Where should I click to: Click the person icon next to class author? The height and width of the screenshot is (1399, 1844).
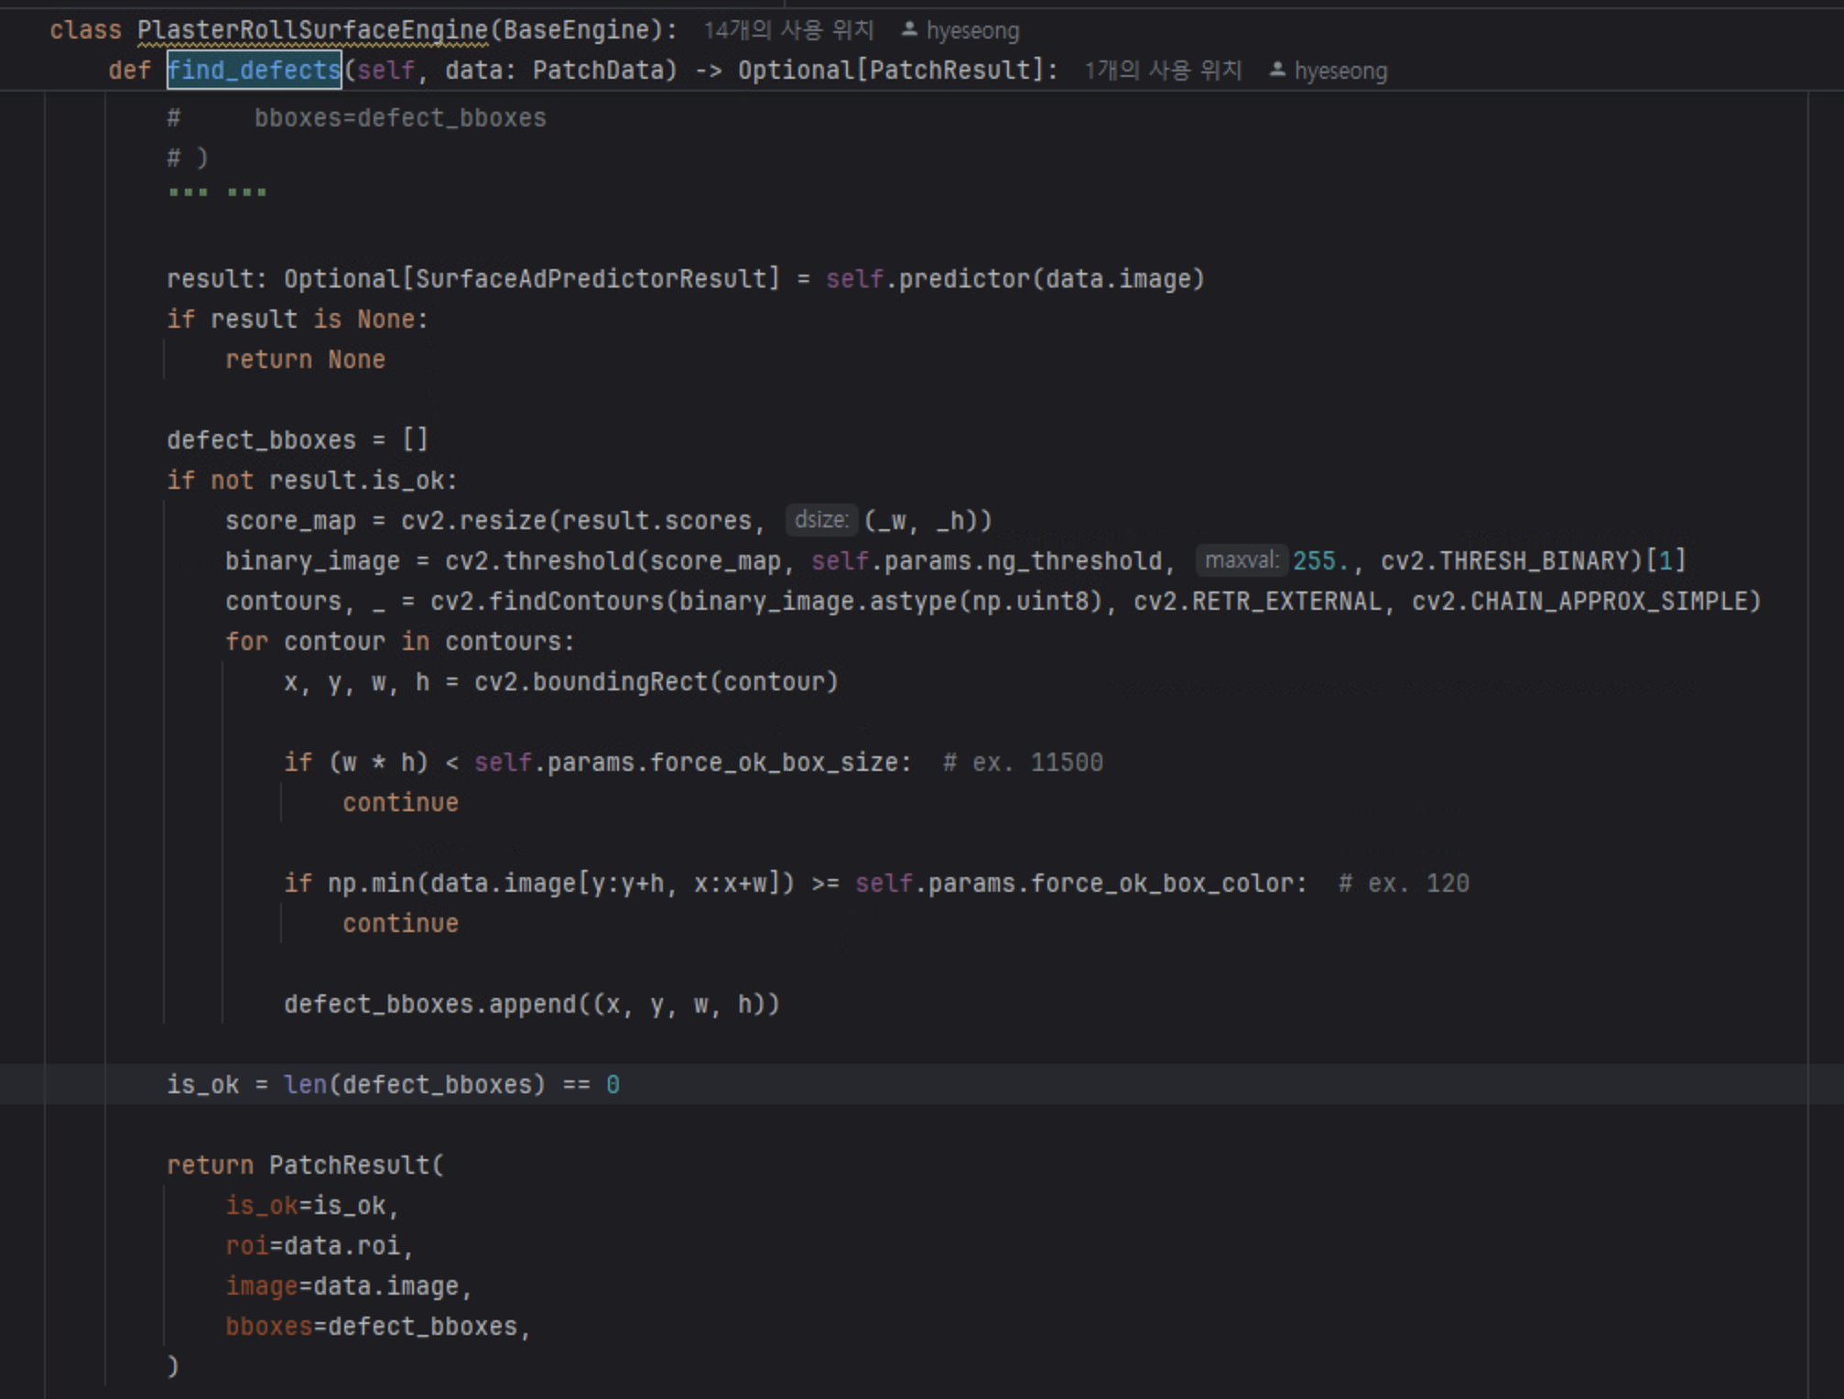point(909,29)
